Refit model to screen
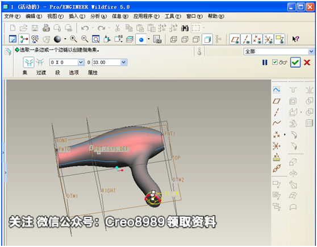Screen dimensions: 317x247 pyautogui.click(x=95, y=39)
